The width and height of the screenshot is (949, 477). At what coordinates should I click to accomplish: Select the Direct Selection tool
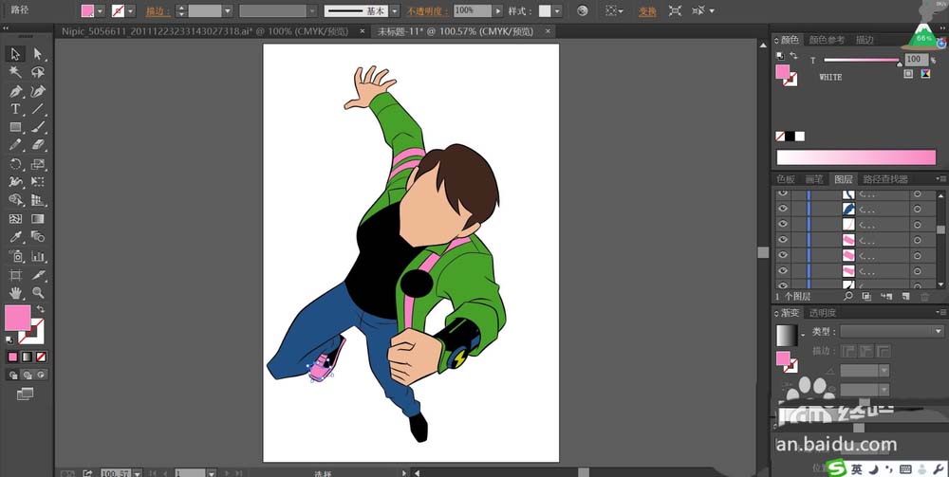tap(38, 54)
